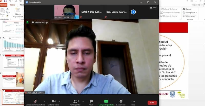Click the Seleccionar cursor icon
The image size is (205, 106).
coord(184,16)
